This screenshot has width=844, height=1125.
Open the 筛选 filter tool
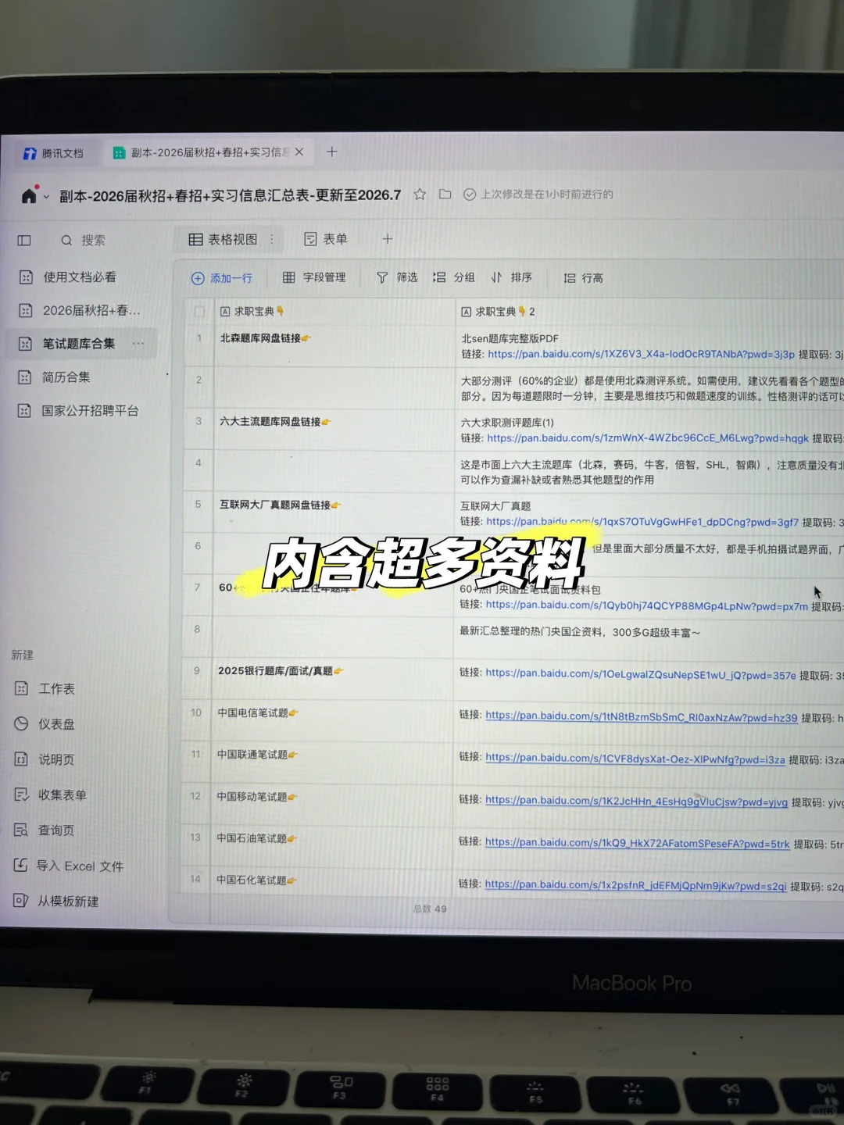(x=397, y=277)
